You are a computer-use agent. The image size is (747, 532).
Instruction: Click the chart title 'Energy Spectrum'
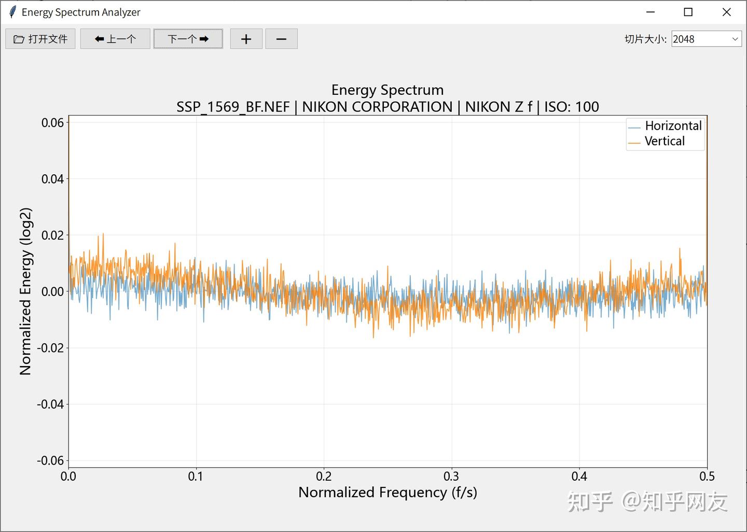(388, 90)
